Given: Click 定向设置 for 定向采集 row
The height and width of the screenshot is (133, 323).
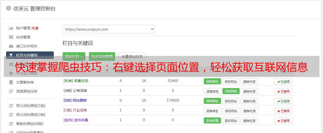Looking at the screenshot, I should point(212,120).
